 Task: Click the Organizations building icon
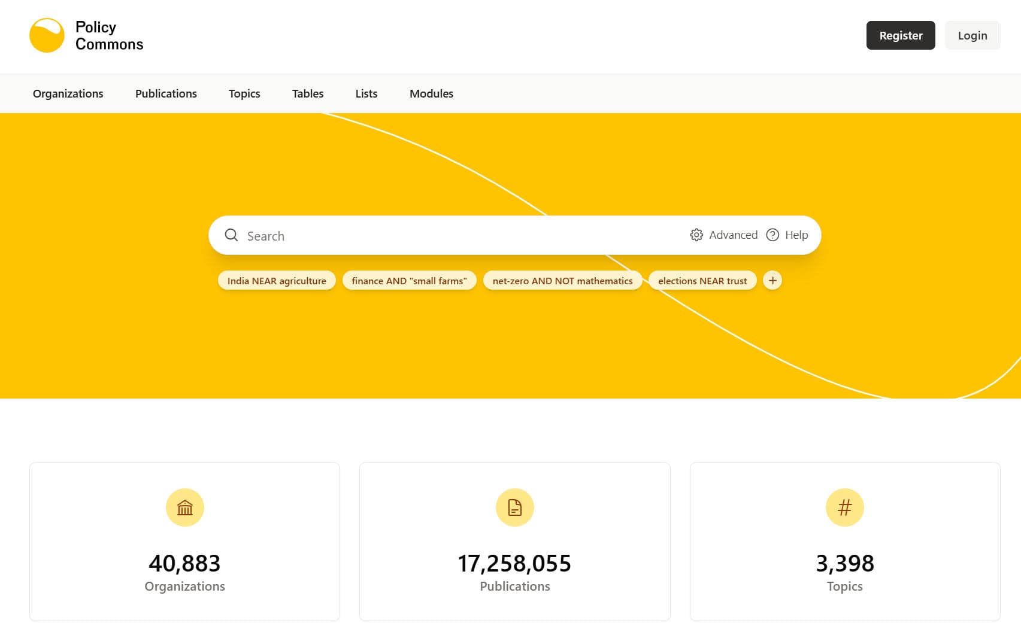(184, 507)
